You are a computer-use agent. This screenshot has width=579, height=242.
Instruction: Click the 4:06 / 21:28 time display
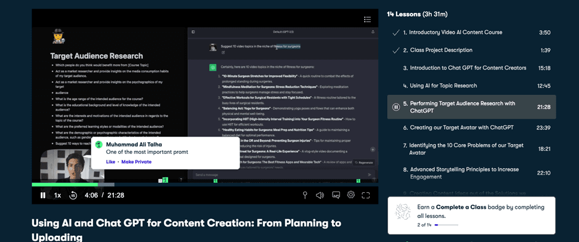105,195
